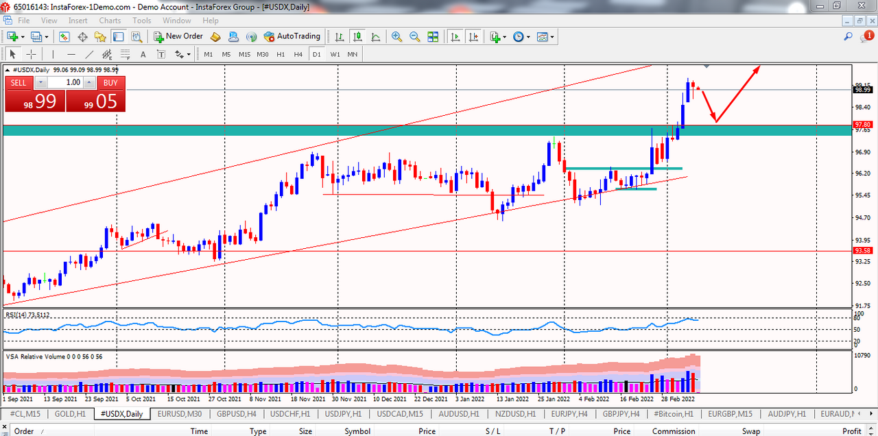Click the Zoom In magnifier icon
878x436 pixels.
(x=396, y=36)
